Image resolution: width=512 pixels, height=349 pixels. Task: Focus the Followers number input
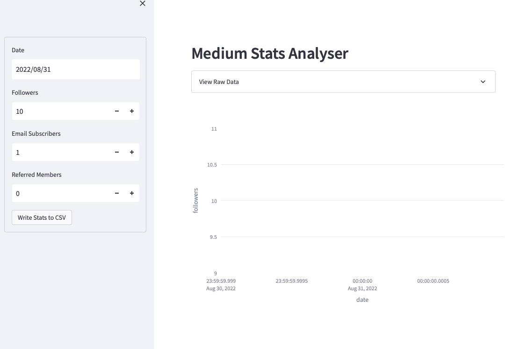pos(61,111)
